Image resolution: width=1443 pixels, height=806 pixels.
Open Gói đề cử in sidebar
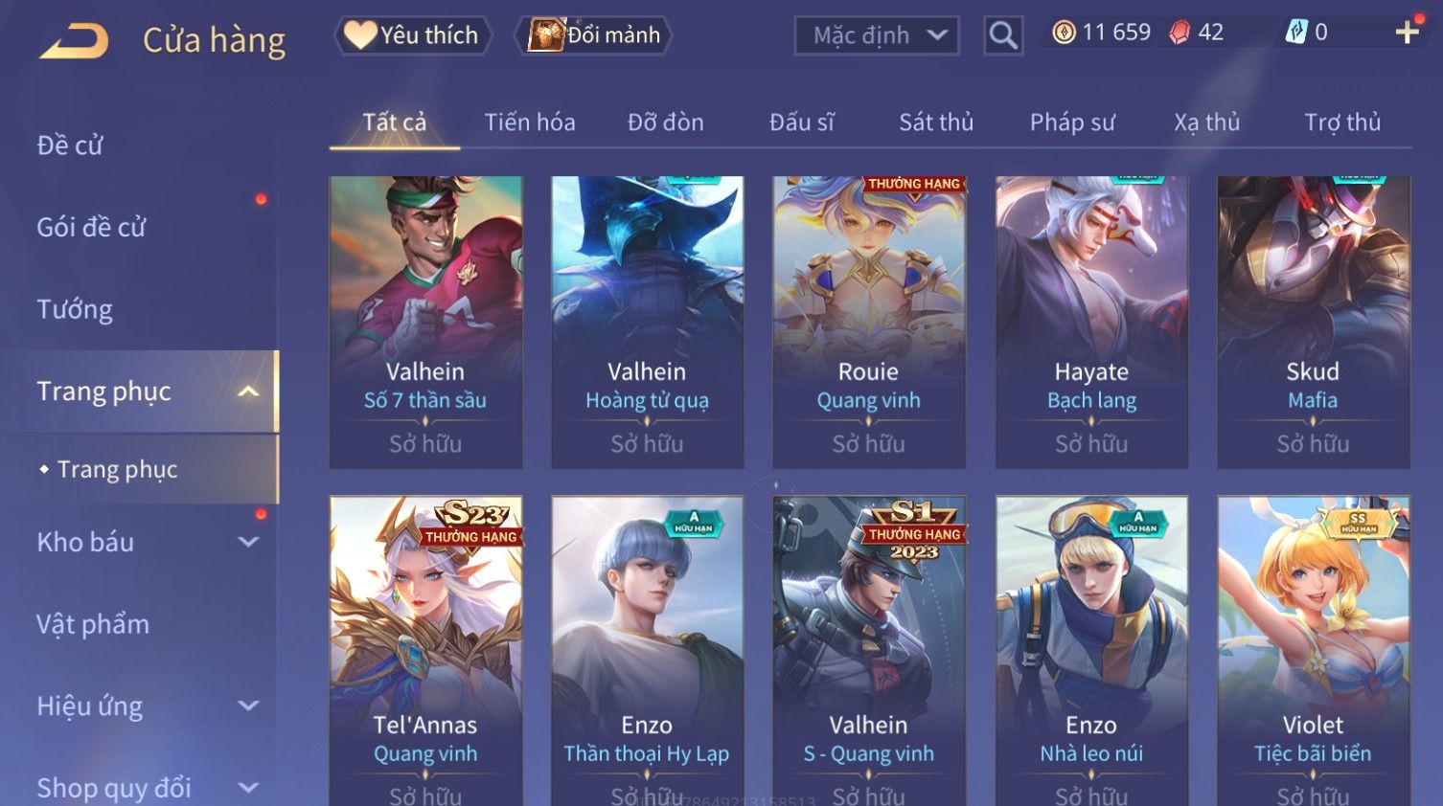[x=92, y=227]
